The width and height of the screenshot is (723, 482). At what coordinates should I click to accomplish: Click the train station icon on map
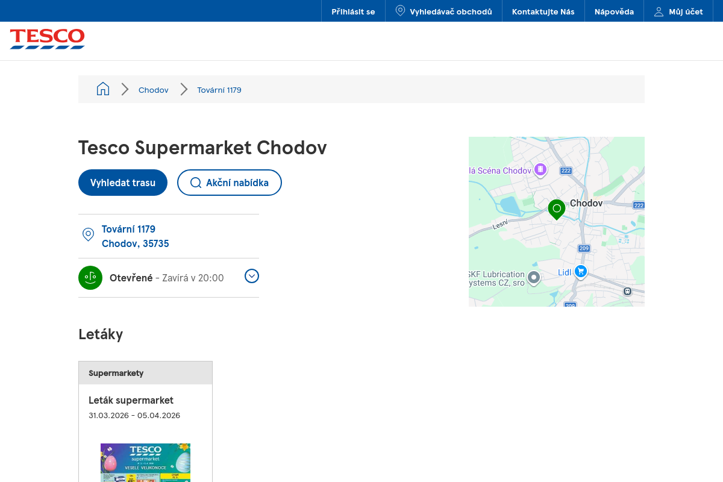627,291
